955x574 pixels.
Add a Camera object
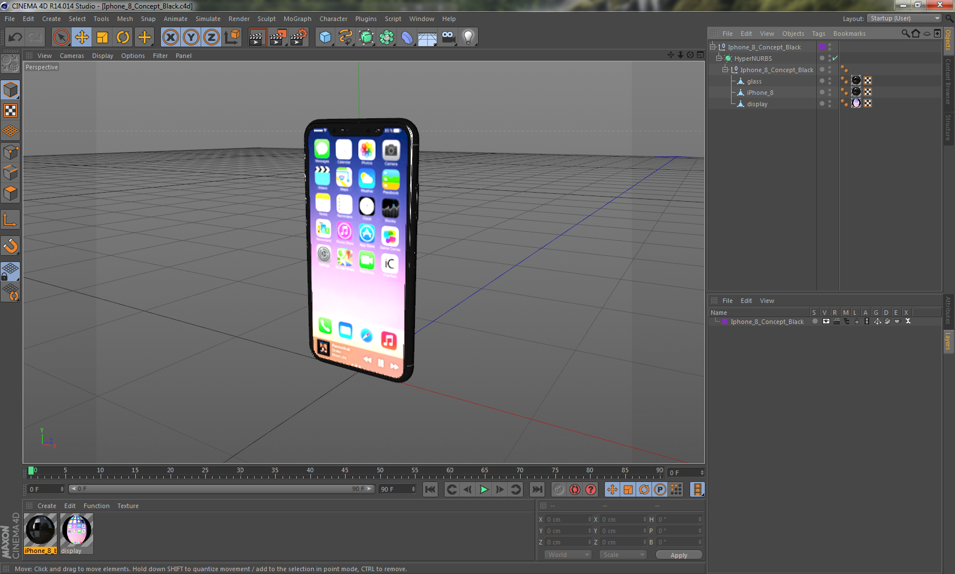(x=448, y=38)
